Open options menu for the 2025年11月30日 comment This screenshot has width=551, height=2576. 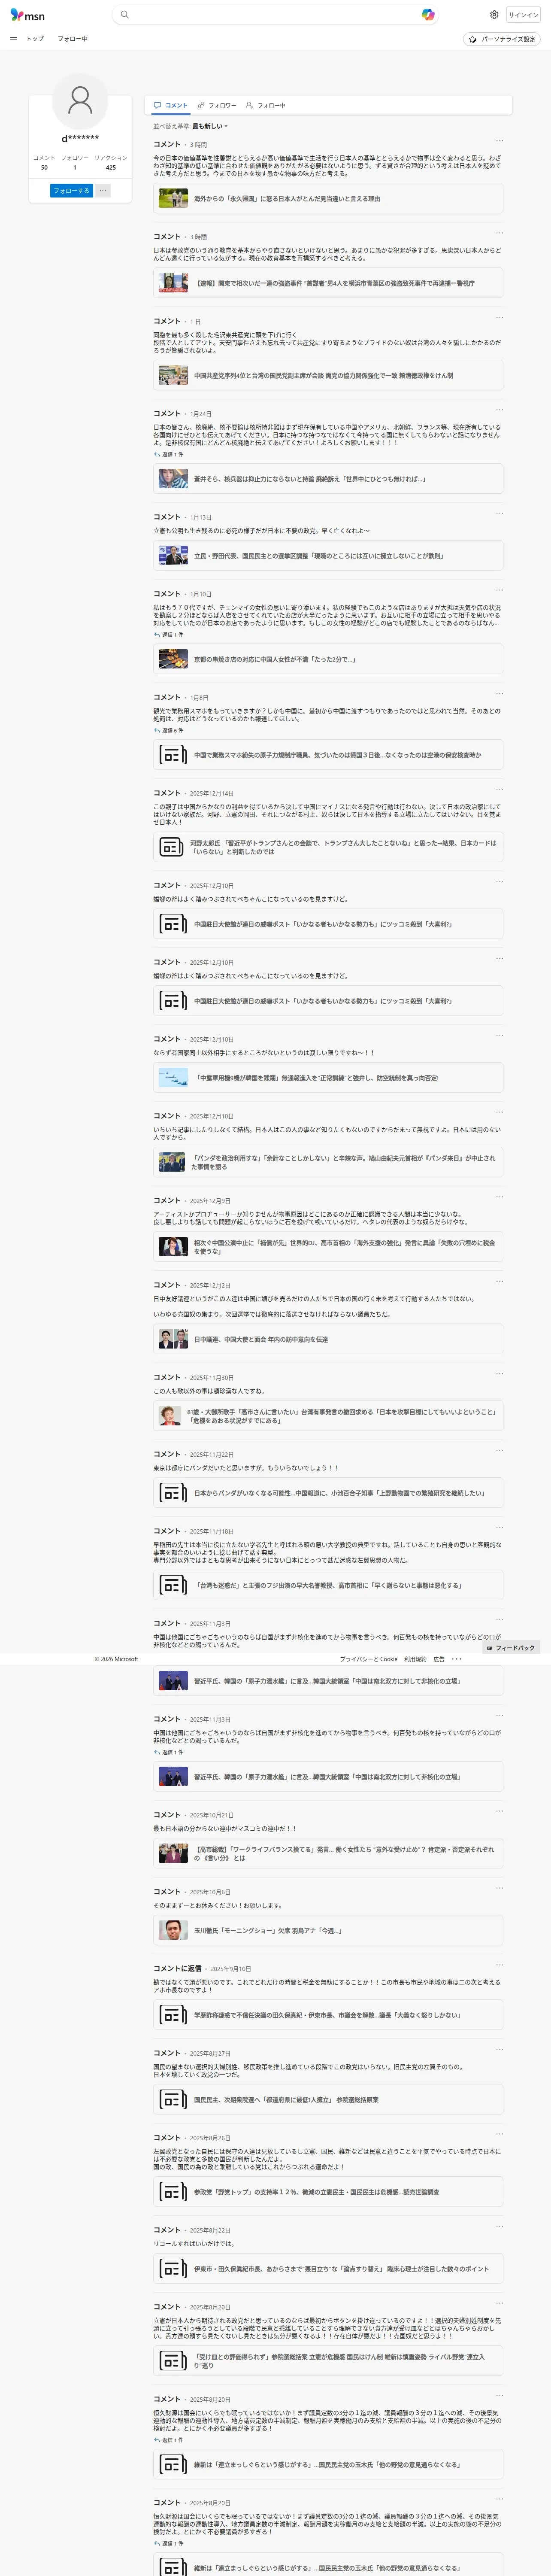point(499,1373)
